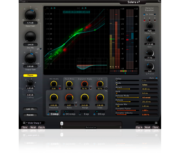Click the phase invert symbol near Dry Mix

pos(38,49)
